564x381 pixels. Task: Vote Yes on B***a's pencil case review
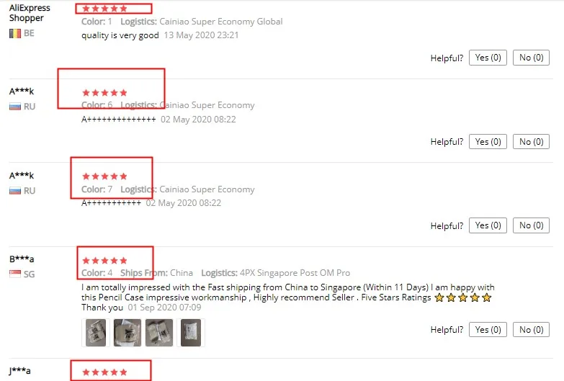pos(488,330)
